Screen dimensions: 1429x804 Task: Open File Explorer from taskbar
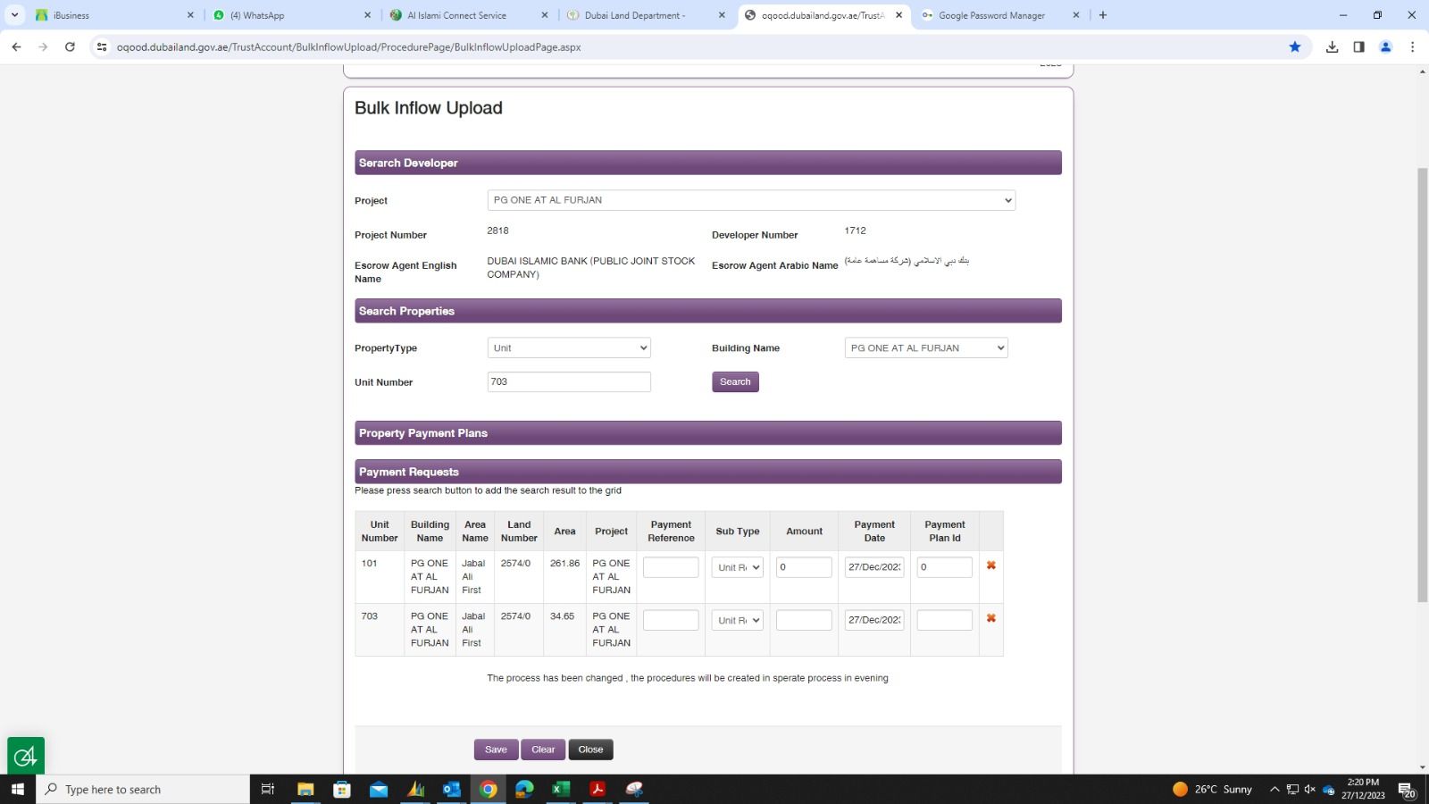coord(305,789)
